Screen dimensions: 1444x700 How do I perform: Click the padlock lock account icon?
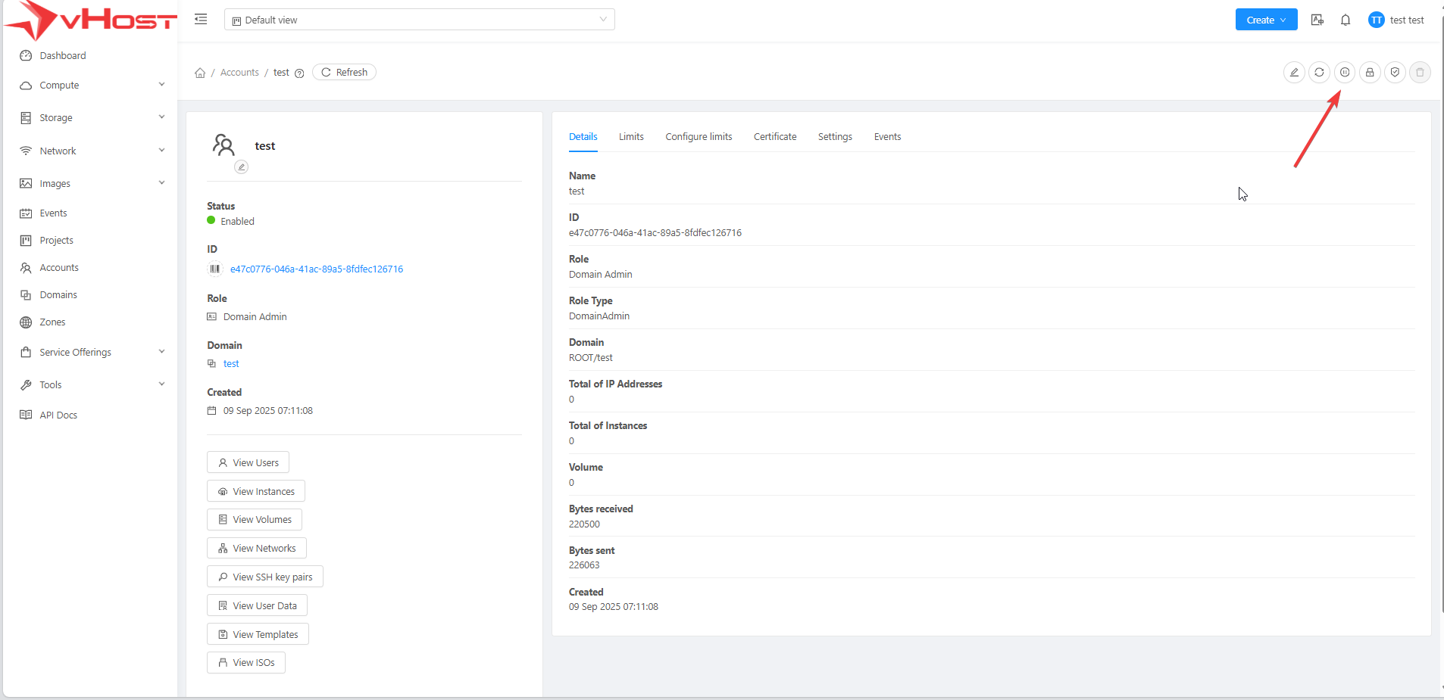click(x=1370, y=73)
